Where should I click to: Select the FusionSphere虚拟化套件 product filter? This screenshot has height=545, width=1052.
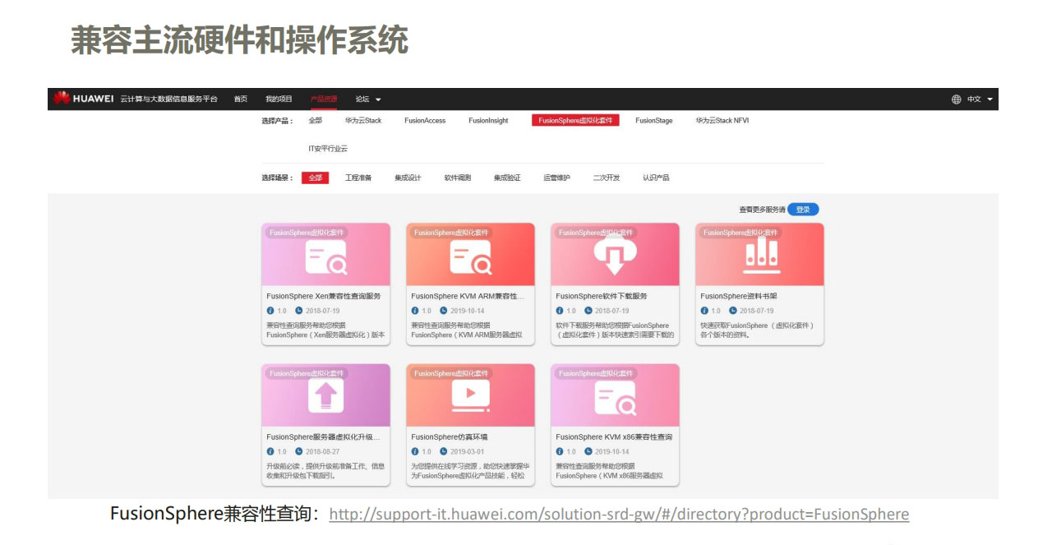click(575, 120)
